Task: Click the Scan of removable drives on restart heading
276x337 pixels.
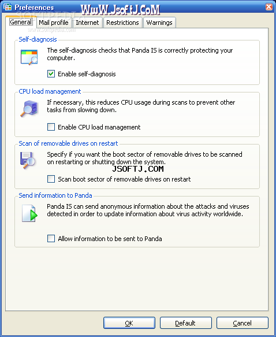Action: click(68, 143)
